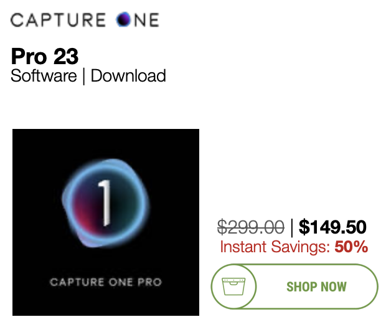
Task: Click the Instant Savings label
Action: (x=275, y=247)
